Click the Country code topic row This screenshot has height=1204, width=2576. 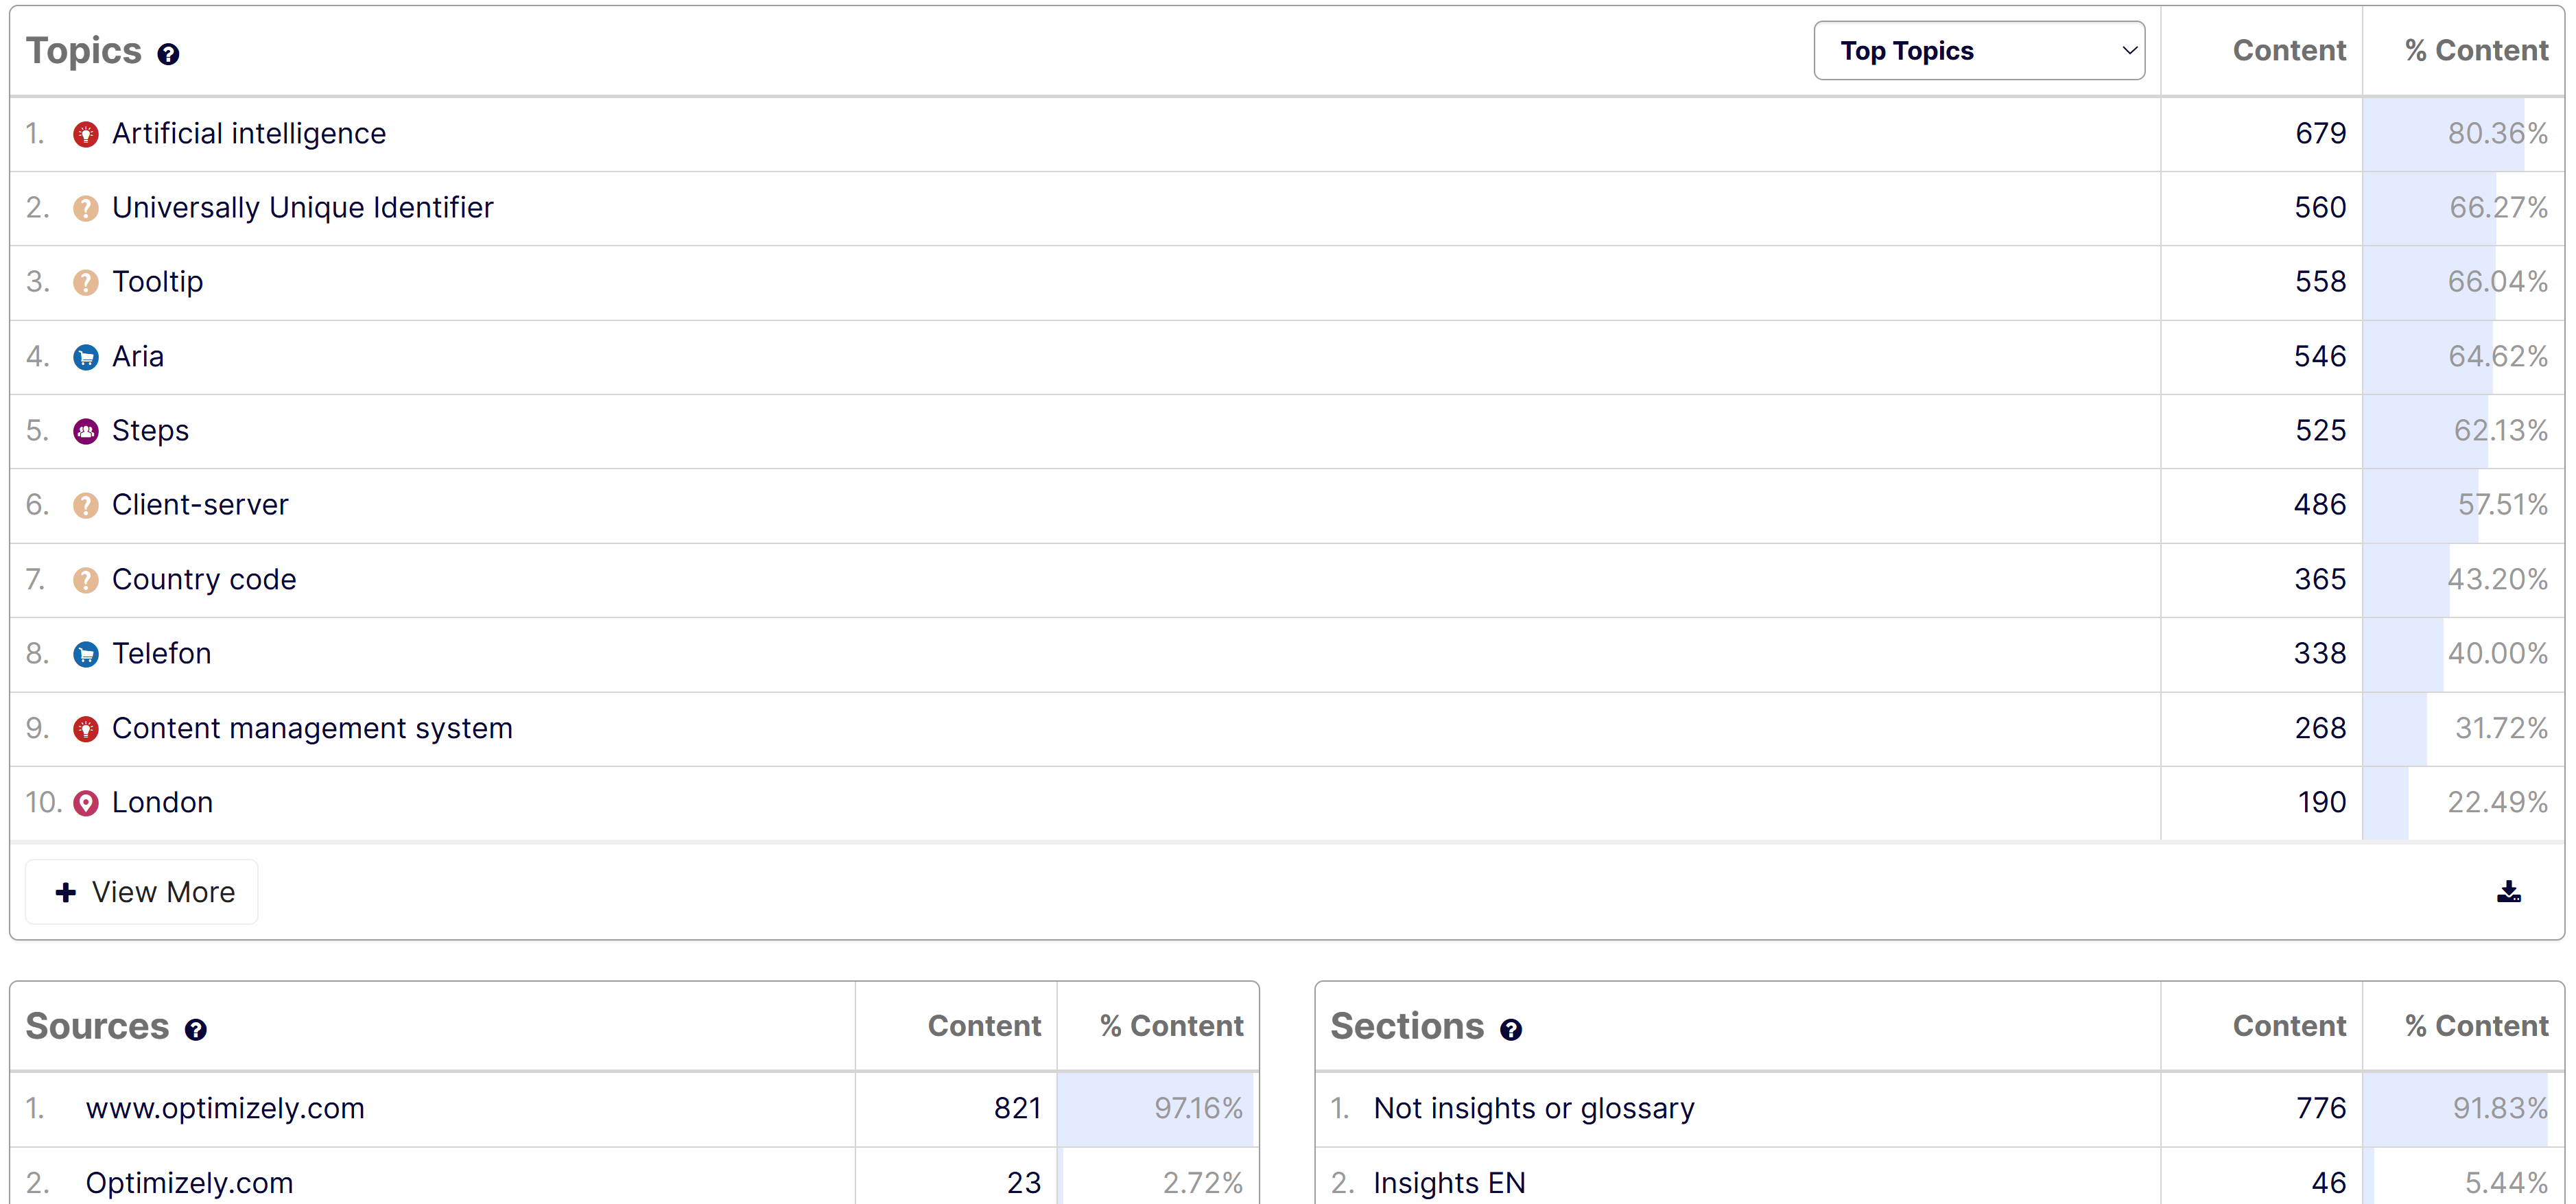pyautogui.click(x=204, y=580)
